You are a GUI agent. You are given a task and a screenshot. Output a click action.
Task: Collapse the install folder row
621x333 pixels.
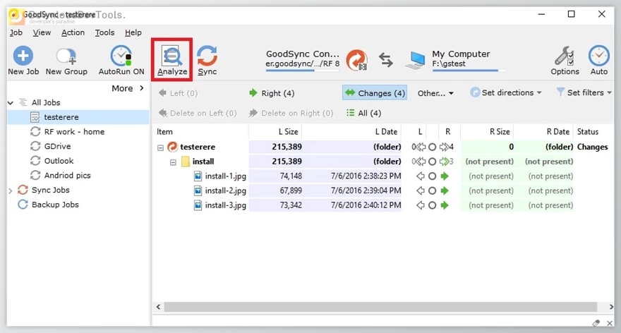[173, 162]
